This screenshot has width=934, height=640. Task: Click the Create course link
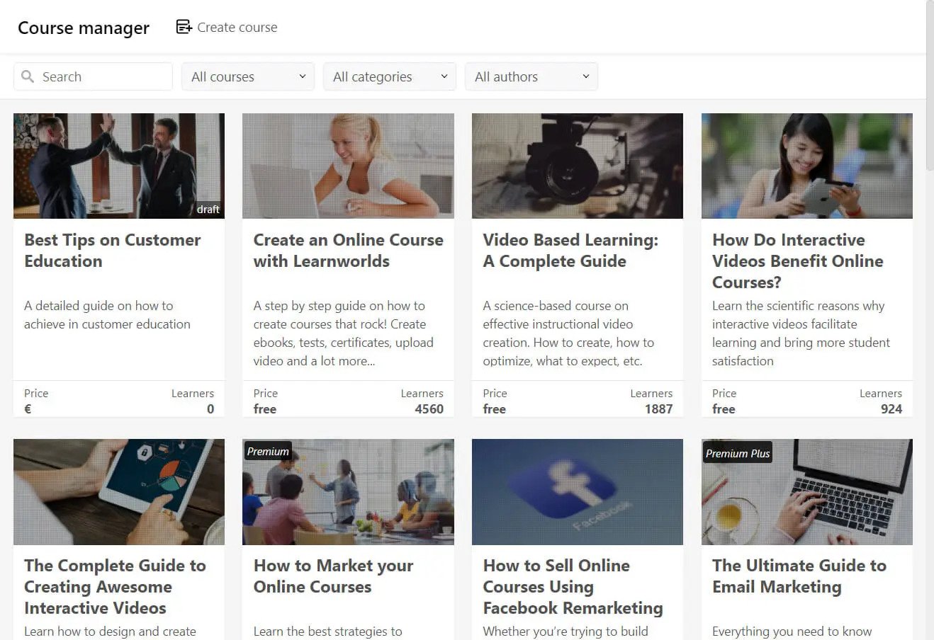click(227, 27)
